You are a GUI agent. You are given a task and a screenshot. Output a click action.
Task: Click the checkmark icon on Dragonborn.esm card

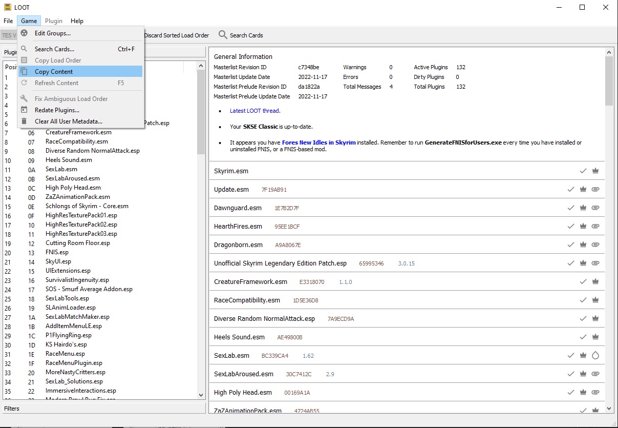570,244
